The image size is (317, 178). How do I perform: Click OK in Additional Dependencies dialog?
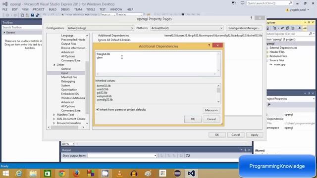(x=193, y=119)
